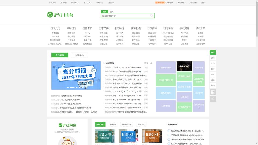Screen dimensions: 258x145
Task: Click the 换一换 refresh icon
Action: [x=145, y=63]
